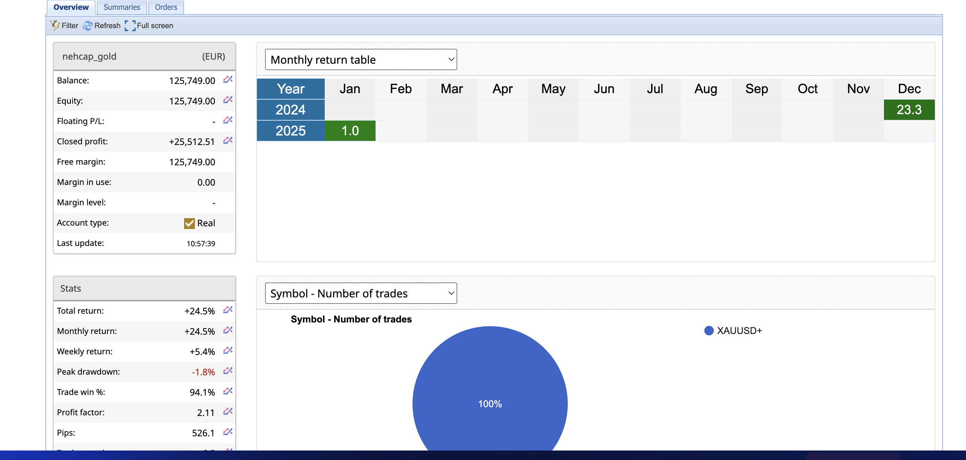This screenshot has width=966, height=460.
Task: Click chart icon beside Closed profit
Action: 228,141
